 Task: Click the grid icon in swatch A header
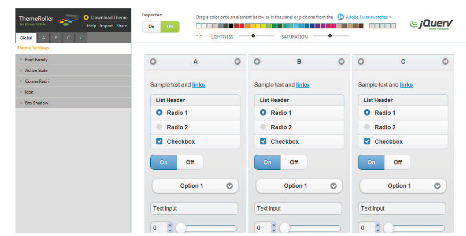pyautogui.click(x=237, y=61)
